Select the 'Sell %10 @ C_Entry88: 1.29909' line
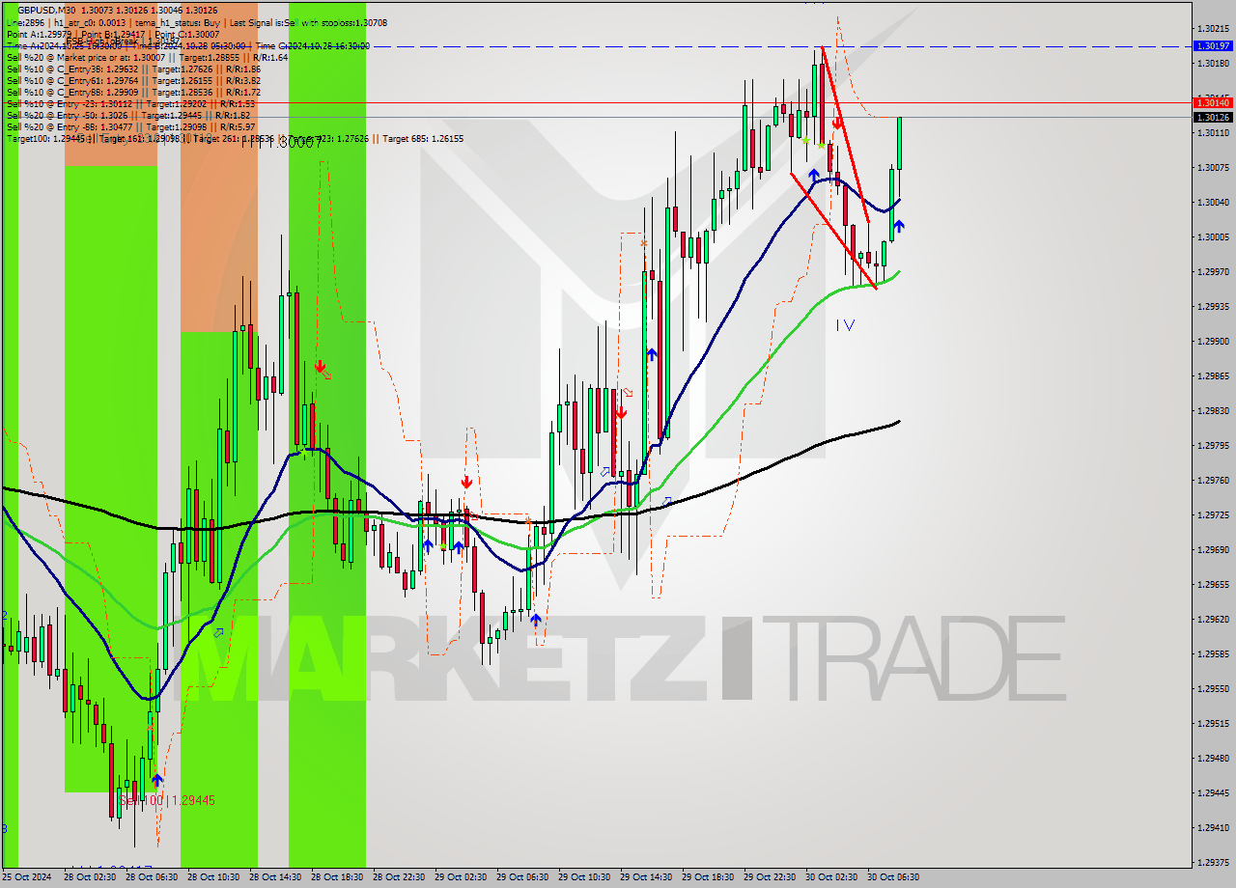 pyautogui.click(x=133, y=92)
